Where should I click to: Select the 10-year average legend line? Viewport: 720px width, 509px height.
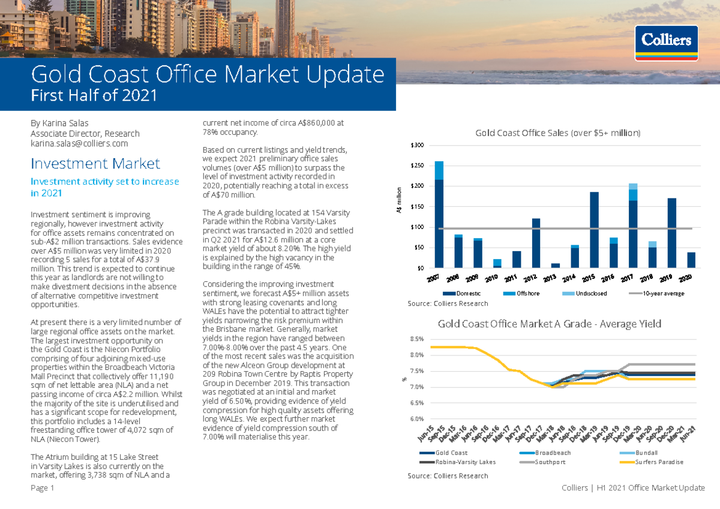[635, 293]
